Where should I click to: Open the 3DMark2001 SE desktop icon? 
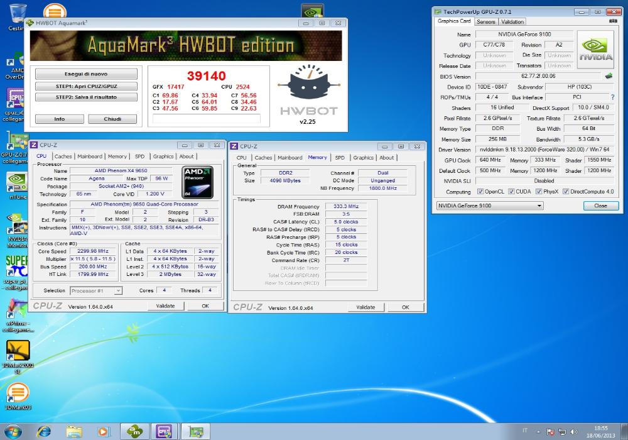click(x=18, y=356)
